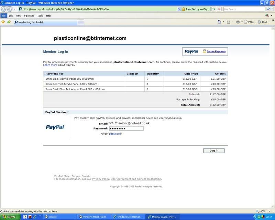275x220 pixels.
Task: Switch to Windows Media Player in taskbar
Action: 93,217
